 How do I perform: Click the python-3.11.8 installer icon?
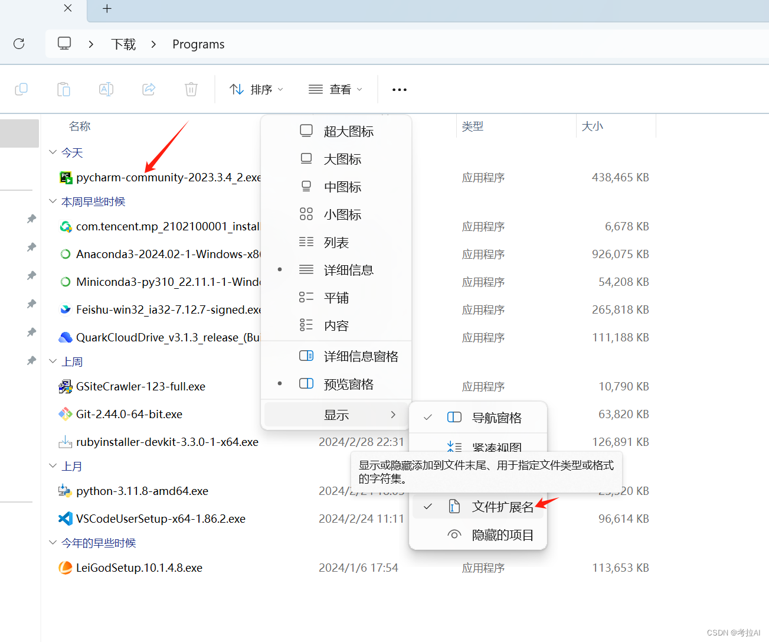click(x=66, y=491)
